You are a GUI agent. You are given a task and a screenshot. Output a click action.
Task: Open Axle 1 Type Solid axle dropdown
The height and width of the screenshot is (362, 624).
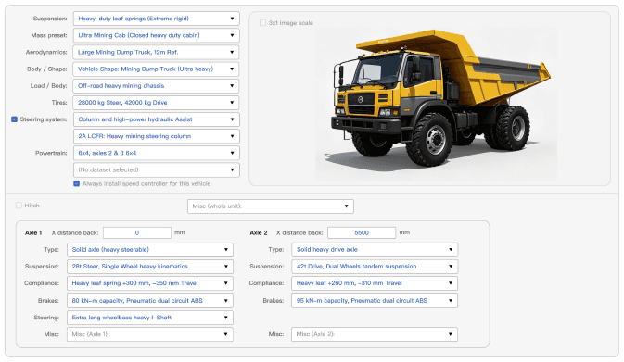(150, 250)
